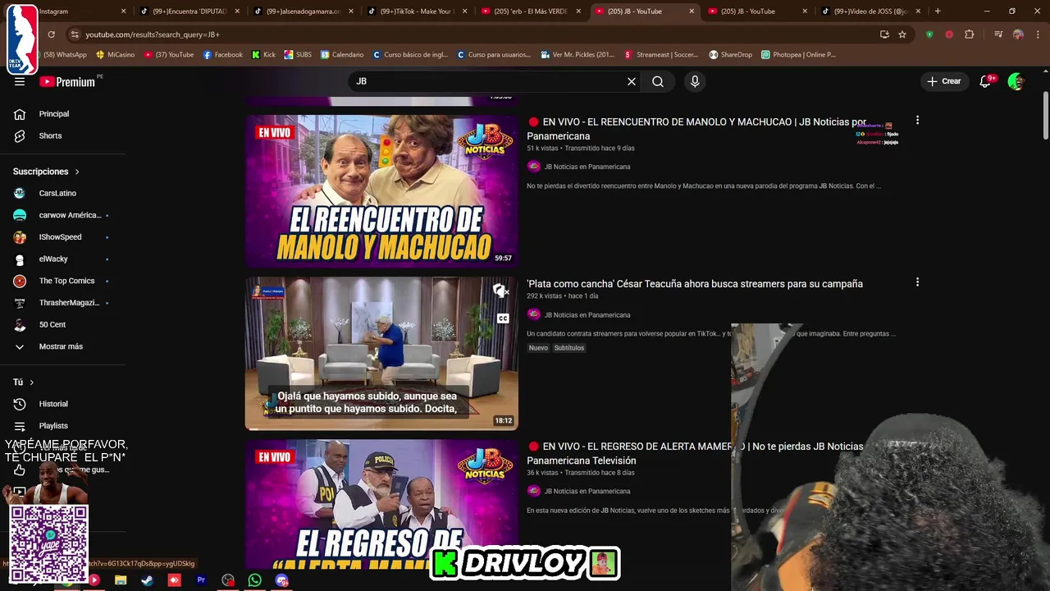Open Discord from the taskbar

282,580
